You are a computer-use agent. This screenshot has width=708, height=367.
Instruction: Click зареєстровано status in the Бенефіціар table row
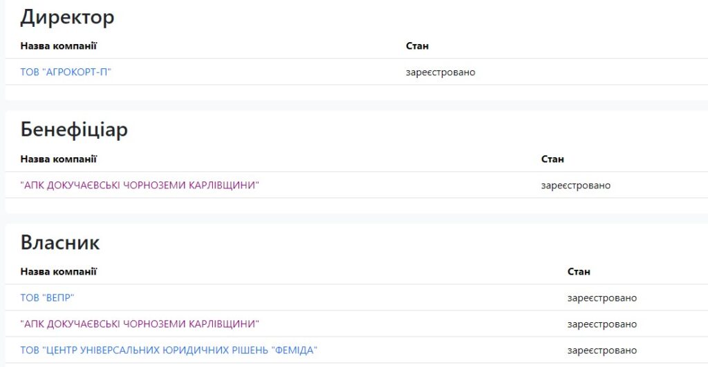[x=576, y=186]
